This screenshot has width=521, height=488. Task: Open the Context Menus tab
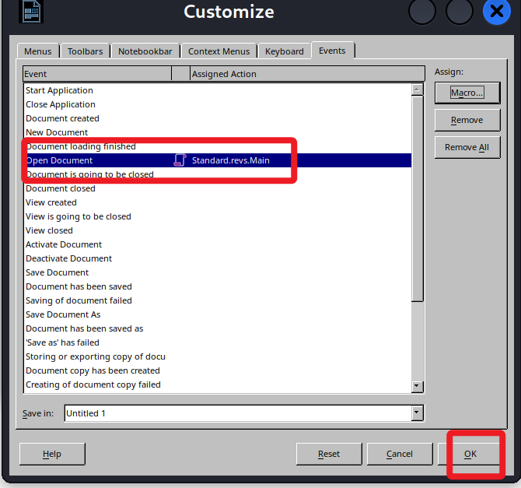(x=220, y=51)
